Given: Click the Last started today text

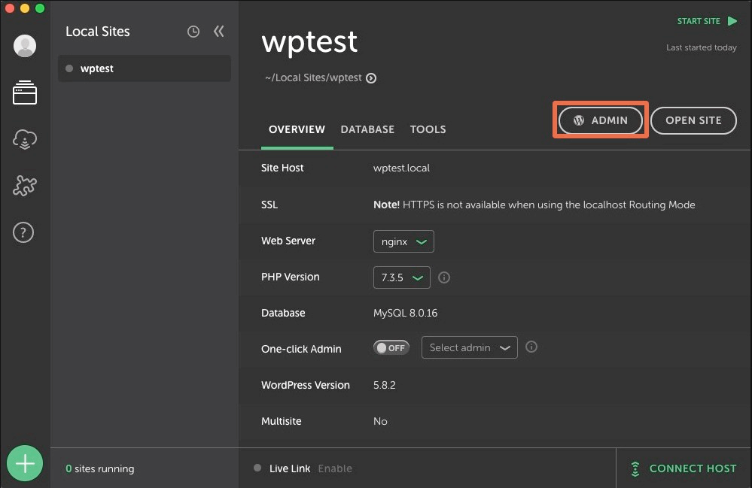Looking at the screenshot, I should click(x=701, y=47).
